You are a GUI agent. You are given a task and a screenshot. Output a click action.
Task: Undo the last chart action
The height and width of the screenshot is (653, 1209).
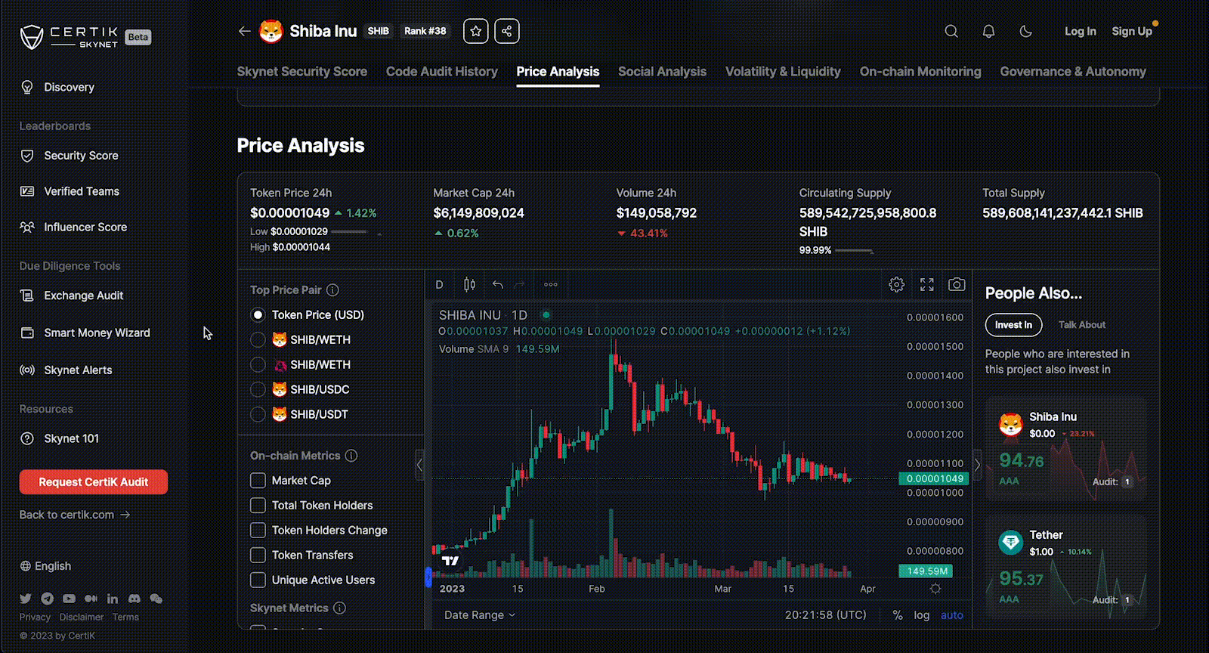(x=497, y=284)
